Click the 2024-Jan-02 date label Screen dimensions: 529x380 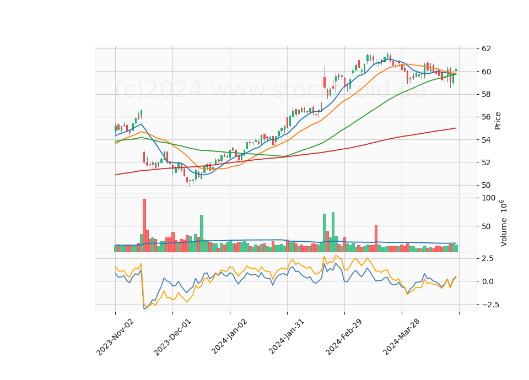tap(229, 336)
